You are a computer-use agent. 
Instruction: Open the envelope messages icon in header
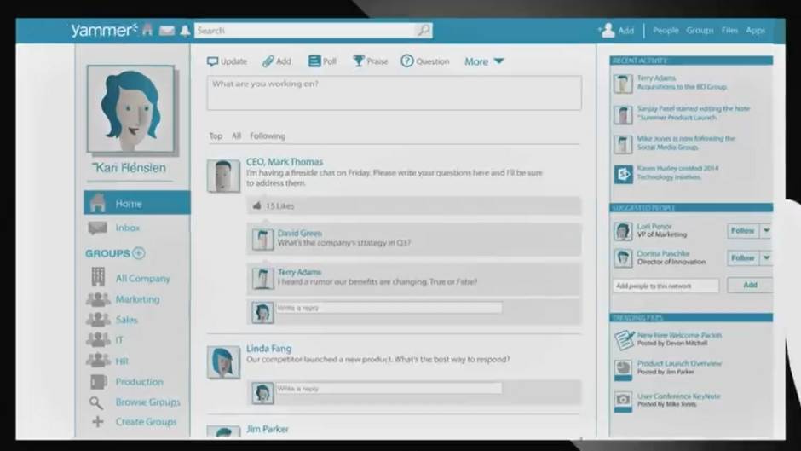coord(166,31)
